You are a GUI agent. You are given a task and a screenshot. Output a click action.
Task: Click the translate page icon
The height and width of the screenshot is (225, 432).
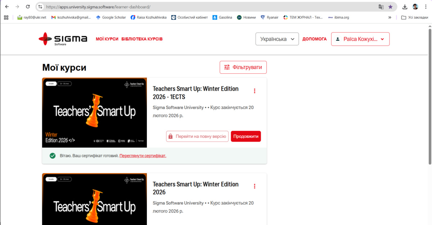pos(381,7)
